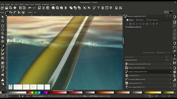Click the no-color X swatch in palette
This screenshot has height=99, width=177.
(1, 92)
